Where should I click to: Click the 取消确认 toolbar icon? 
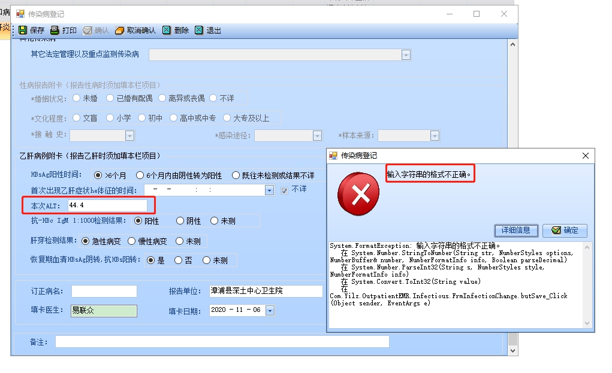click(x=119, y=31)
